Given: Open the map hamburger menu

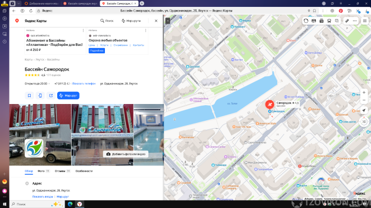Looking at the screenshot, I should [365, 21].
